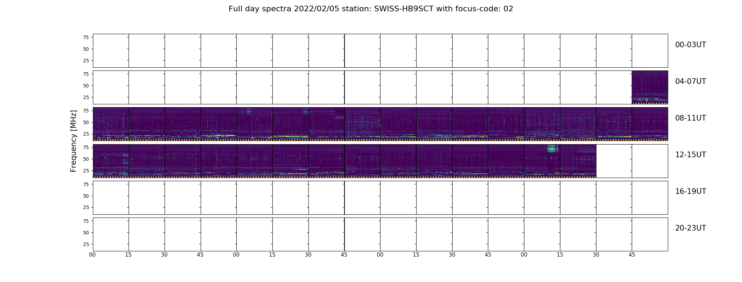Click the rightmost '45' time-axis tick label
This screenshot has width=742, height=282.
pyautogui.click(x=632, y=255)
